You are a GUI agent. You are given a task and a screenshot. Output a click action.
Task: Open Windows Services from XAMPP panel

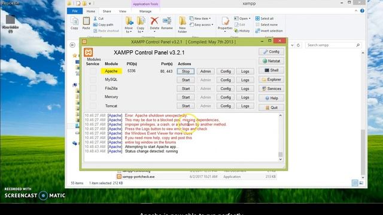(x=271, y=89)
